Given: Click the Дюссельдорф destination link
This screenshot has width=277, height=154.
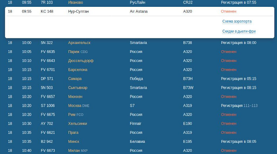Looking at the screenshot, I should [x=81, y=61].
